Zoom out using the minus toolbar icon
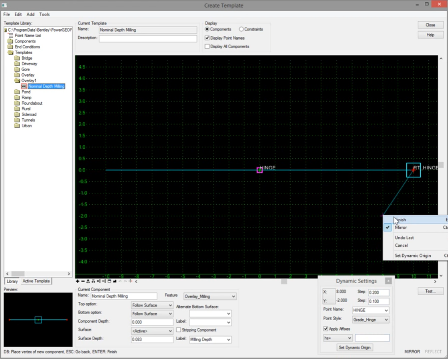The height and width of the screenshot is (359, 448). coord(83,281)
